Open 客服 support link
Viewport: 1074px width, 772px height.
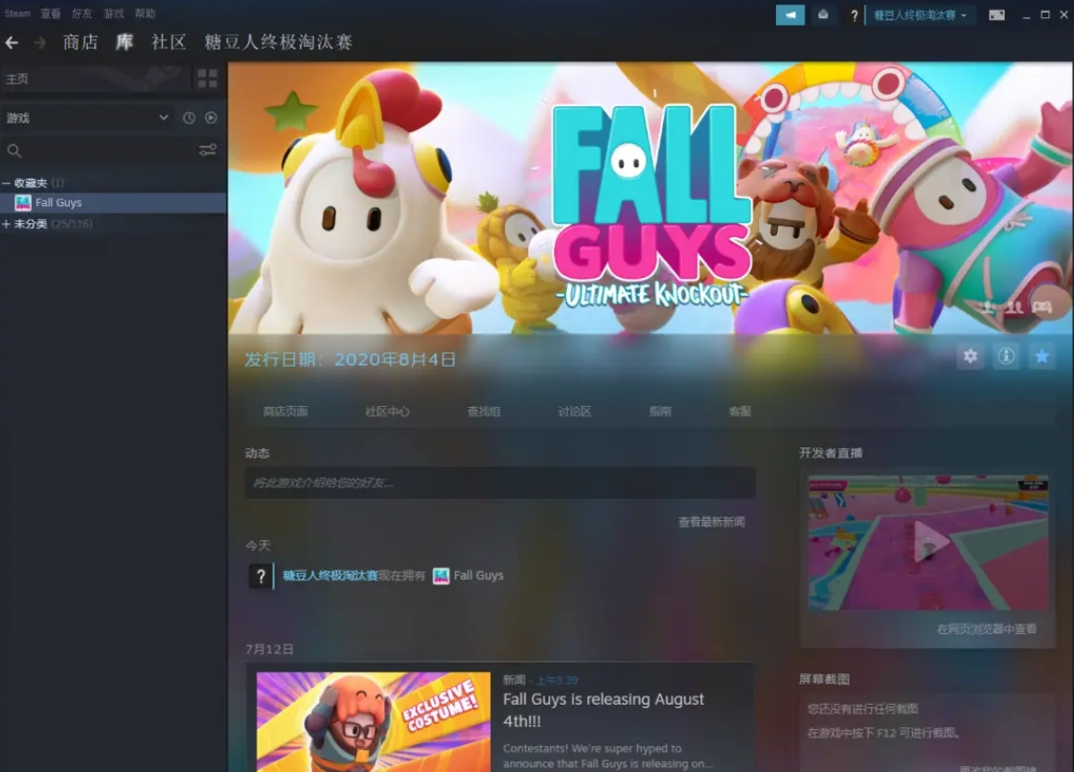[740, 412]
